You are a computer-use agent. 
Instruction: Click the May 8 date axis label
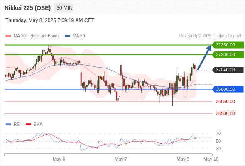183,159
